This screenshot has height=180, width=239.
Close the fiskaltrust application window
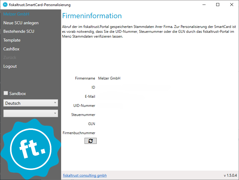[x=231, y=5]
